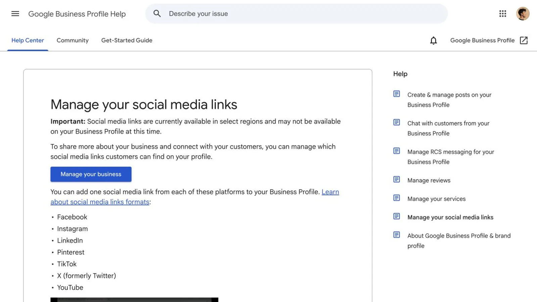Click the TikTok list item

67,264
